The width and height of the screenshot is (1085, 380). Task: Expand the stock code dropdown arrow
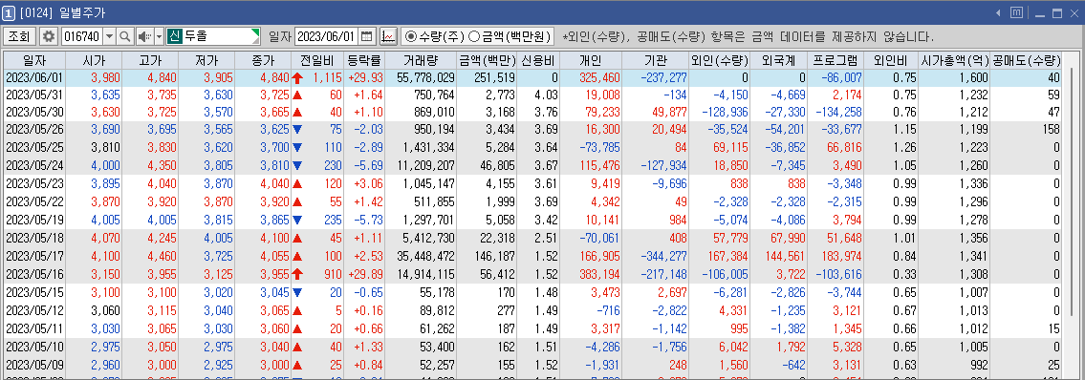coord(109,36)
